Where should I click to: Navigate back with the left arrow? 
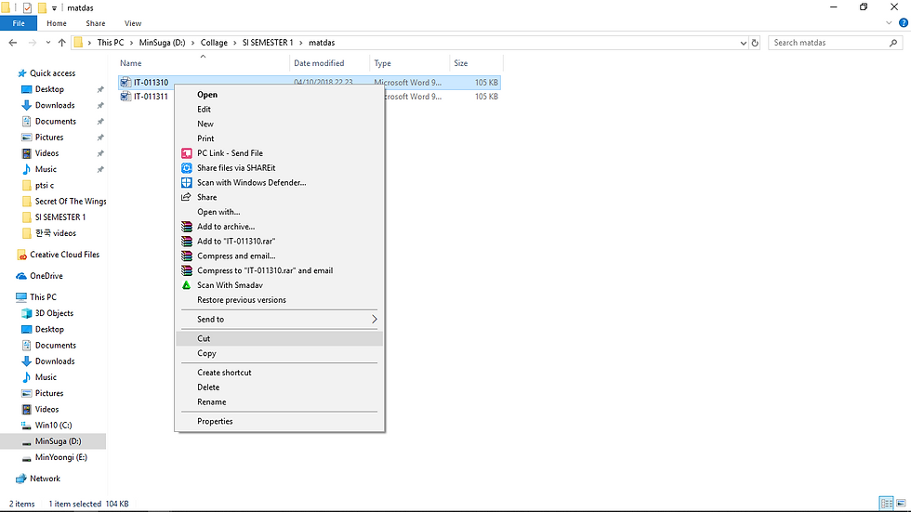(13, 43)
